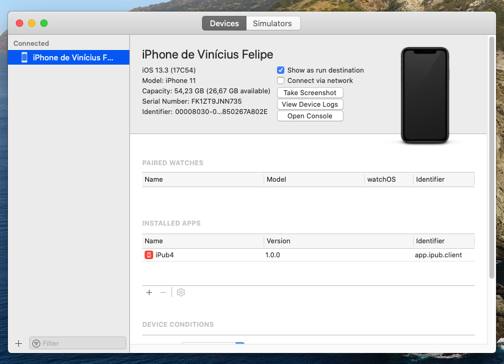Enable Connect via network checkbox
504x364 pixels.
pyautogui.click(x=281, y=80)
